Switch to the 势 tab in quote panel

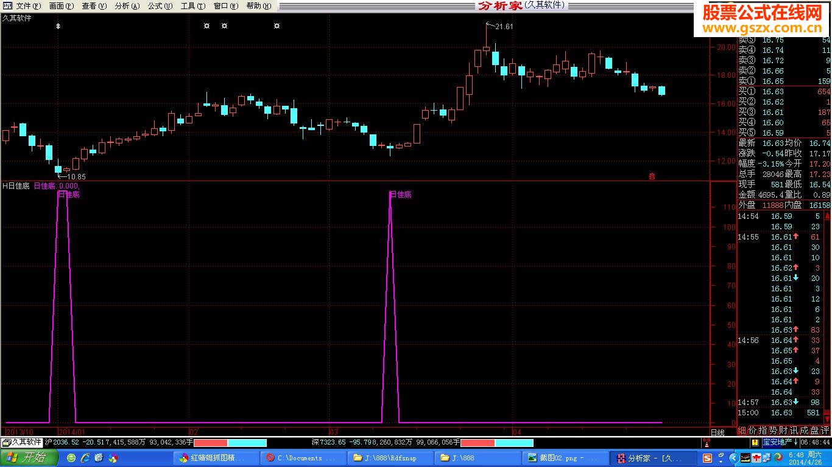774,431
